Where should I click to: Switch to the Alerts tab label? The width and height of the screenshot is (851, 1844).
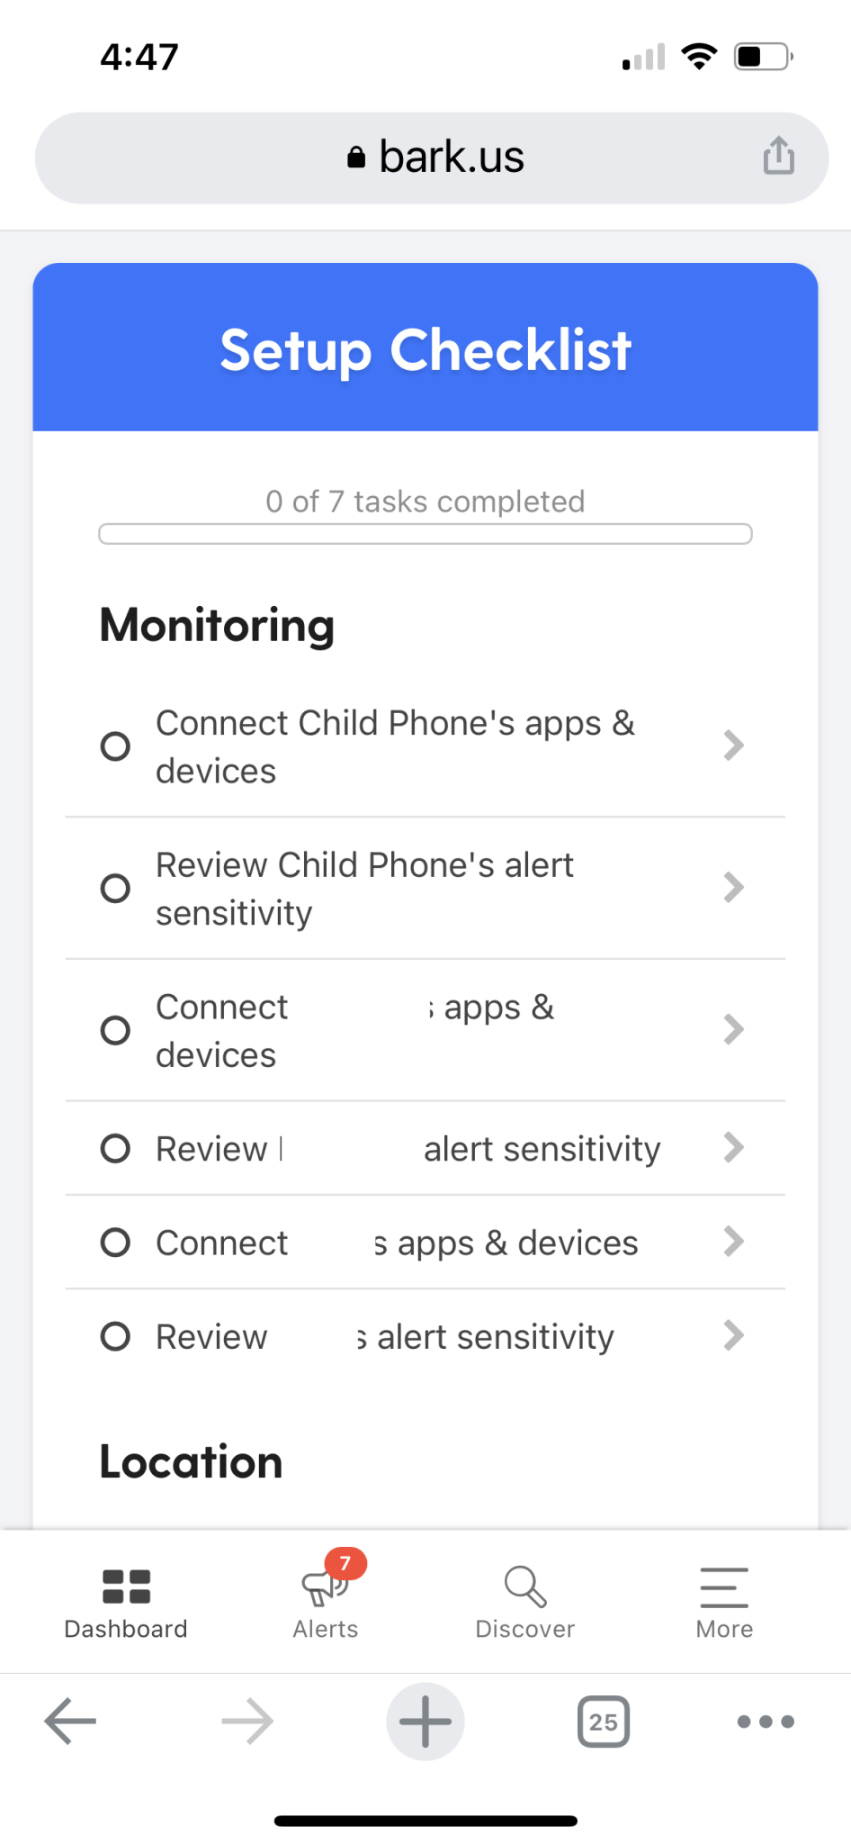(326, 1629)
